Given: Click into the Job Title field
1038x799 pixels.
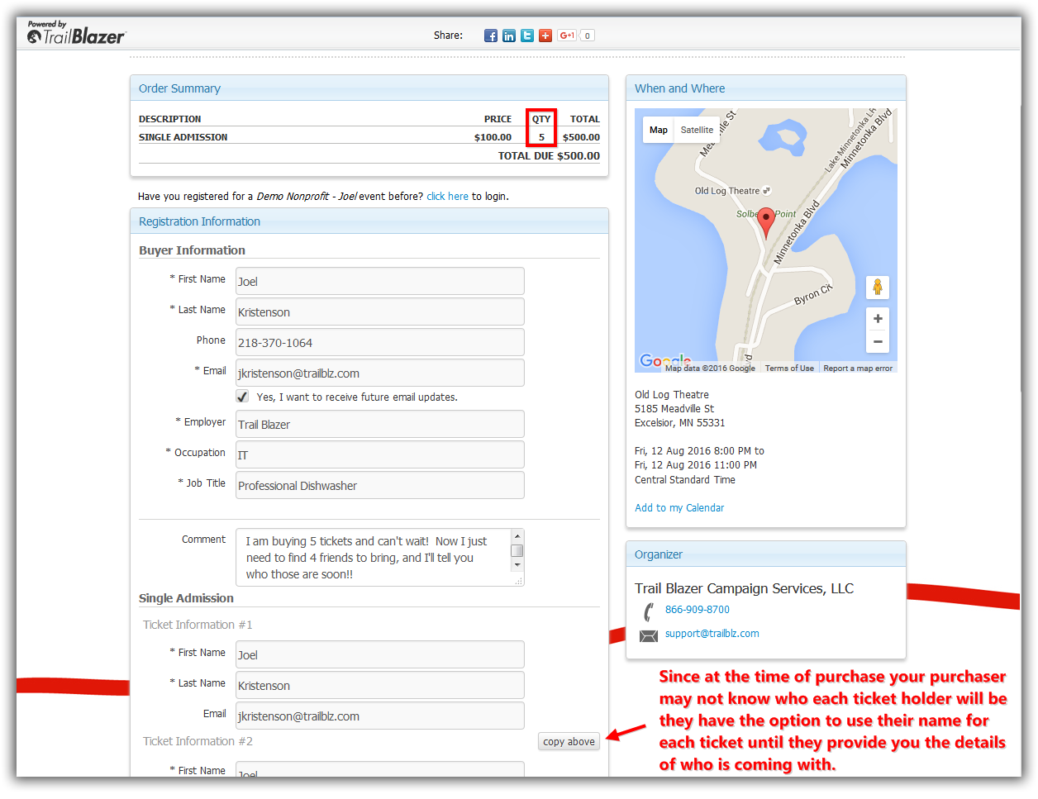Looking at the screenshot, I should pos(380,485).
